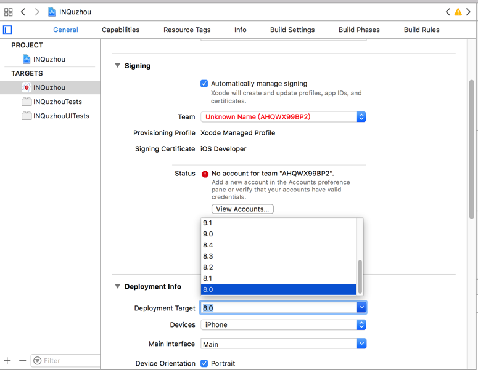Screen dimensions: 478x370
Task: Switch to the Build Settings tab
Action: point(292,30)
